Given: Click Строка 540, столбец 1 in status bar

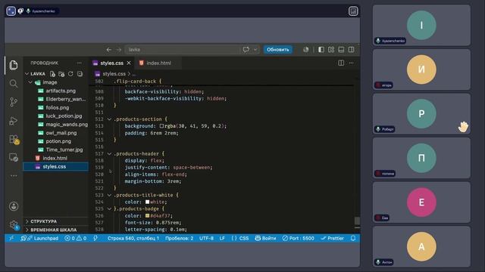Looking at the screenshot, I should (133, 238).
